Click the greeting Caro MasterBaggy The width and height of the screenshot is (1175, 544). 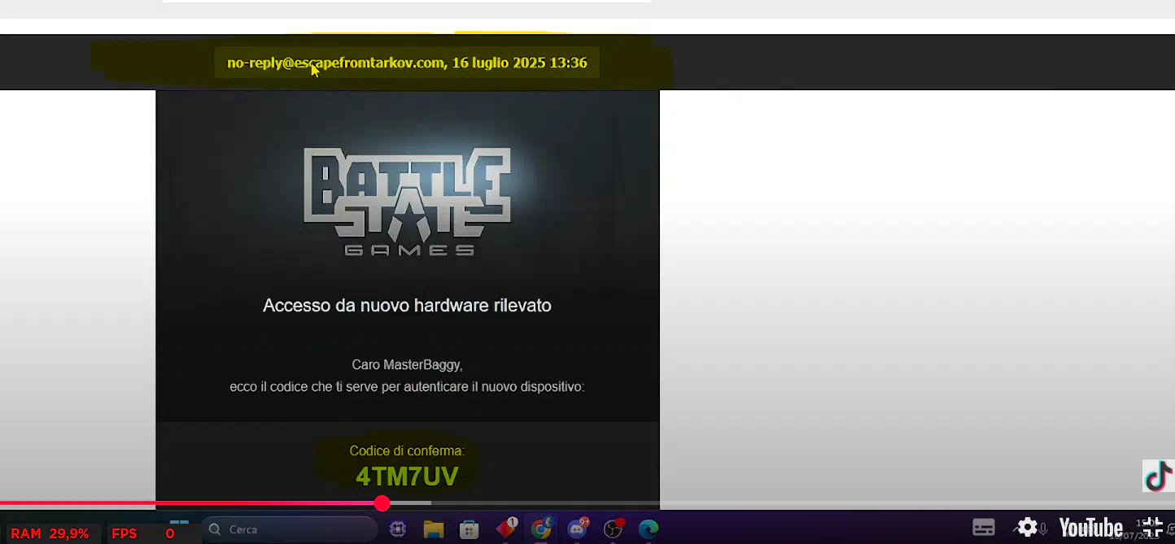click(407, 365)
